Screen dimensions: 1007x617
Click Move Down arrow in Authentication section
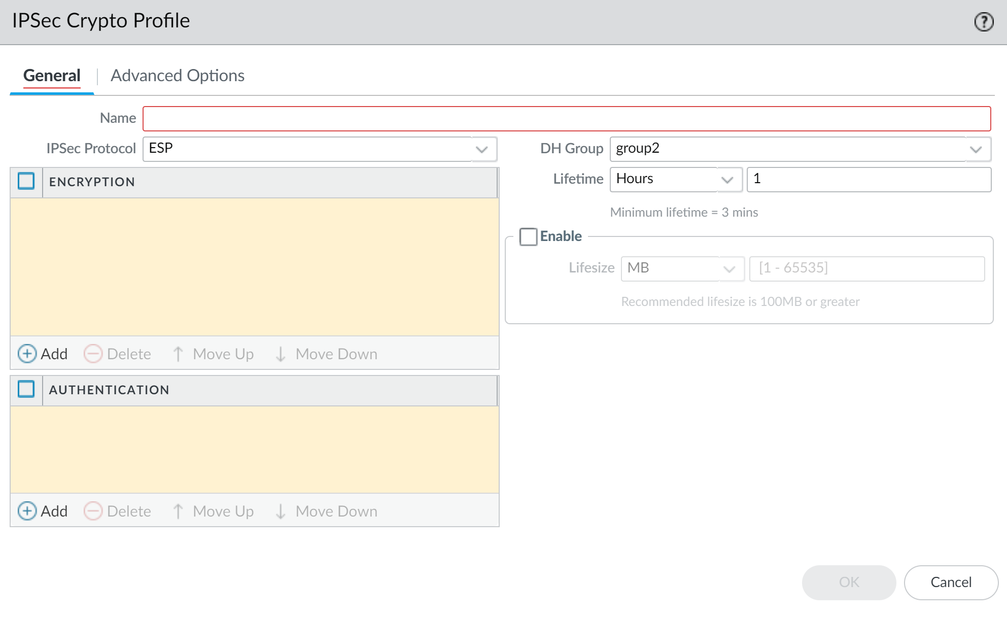click(x=281, y=511)
